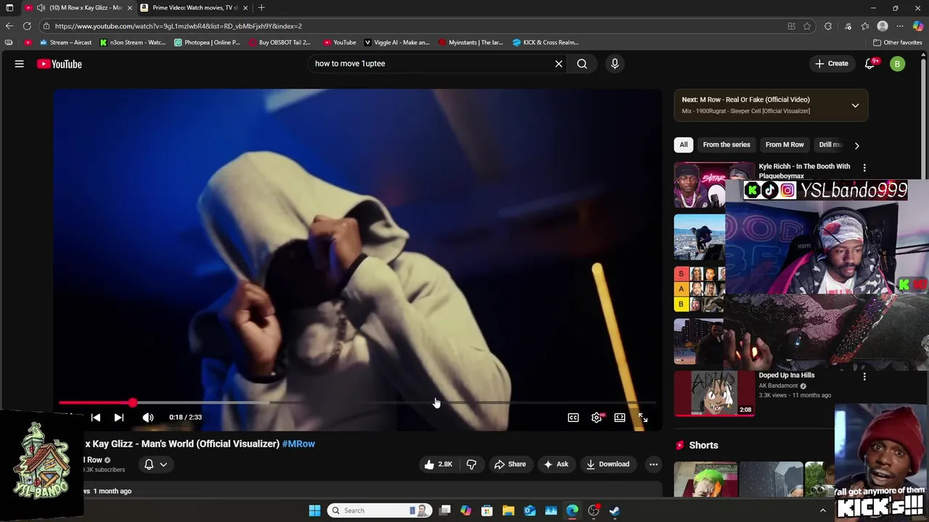Select the Drill music chip

830,144
